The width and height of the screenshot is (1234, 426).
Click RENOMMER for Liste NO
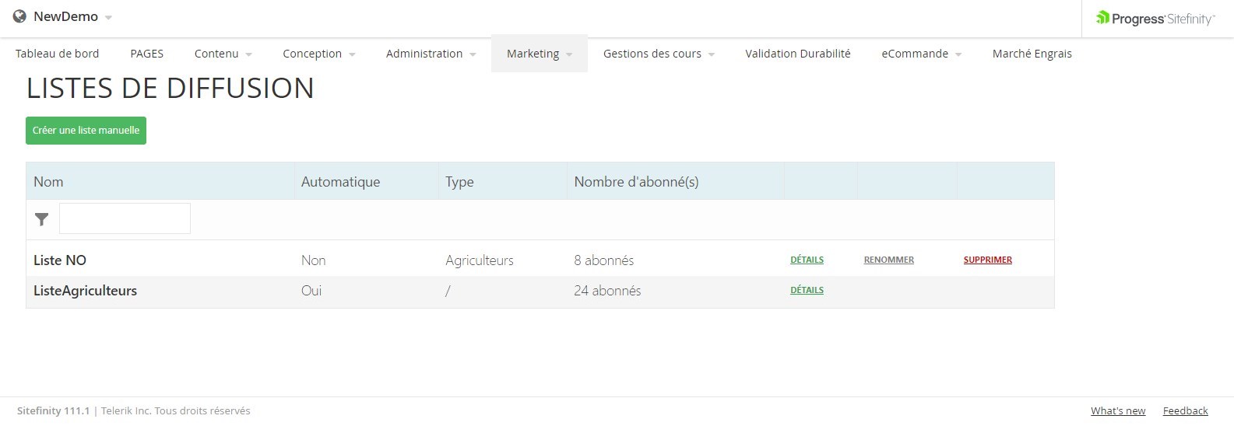coord(888,260)
